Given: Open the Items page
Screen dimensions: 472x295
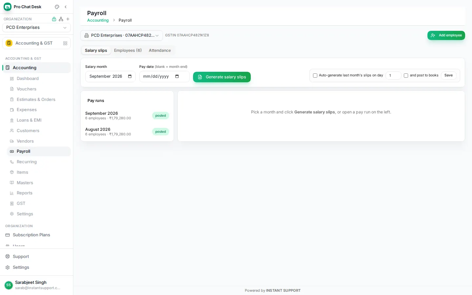Looking at the screenshot, I should (x=39, y=172).
